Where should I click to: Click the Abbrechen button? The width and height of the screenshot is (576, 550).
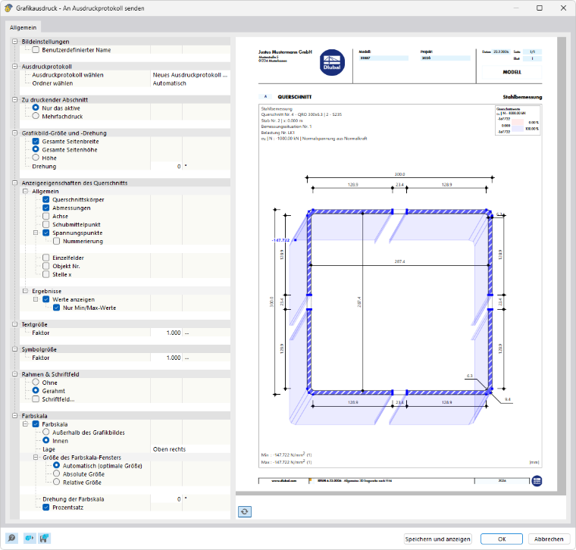(x=549, y=539)
